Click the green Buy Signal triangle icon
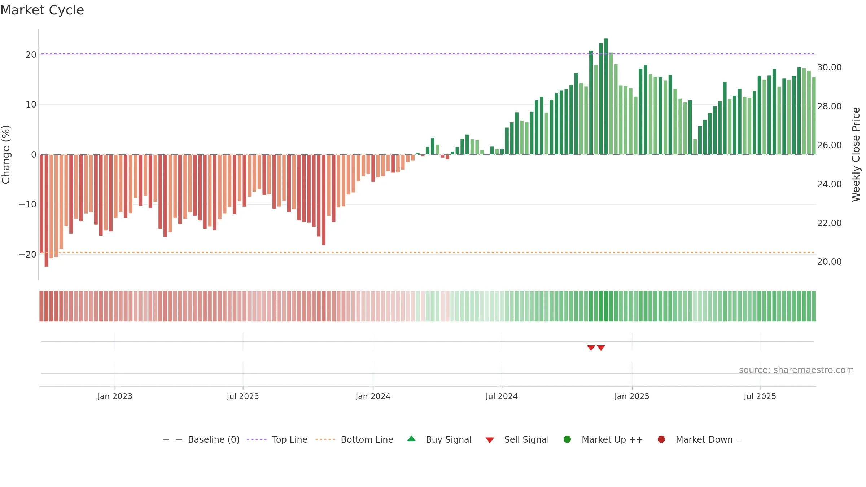The height and width of the screenshot is (487, 866). [x=411, y=439]
